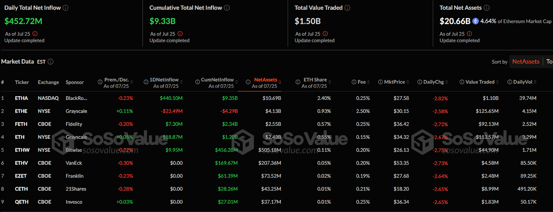The image size is (553, 212).
Task: Click $452.72M daily net inflow figure
Action: (x=23, y=21)
